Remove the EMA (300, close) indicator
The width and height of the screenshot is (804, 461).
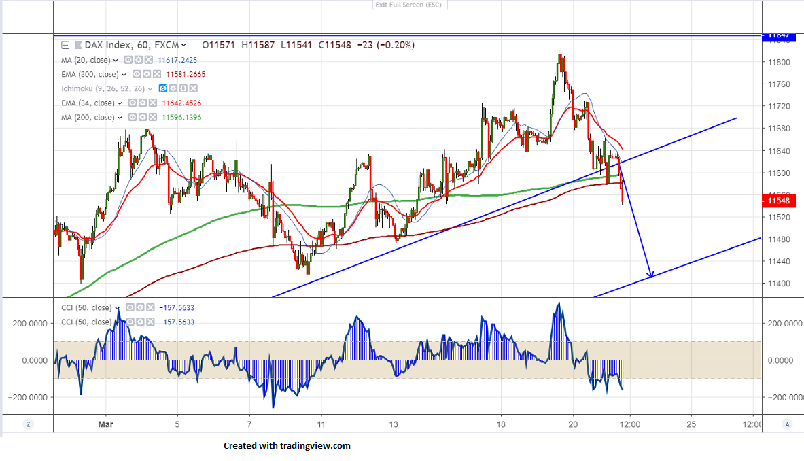156,74
